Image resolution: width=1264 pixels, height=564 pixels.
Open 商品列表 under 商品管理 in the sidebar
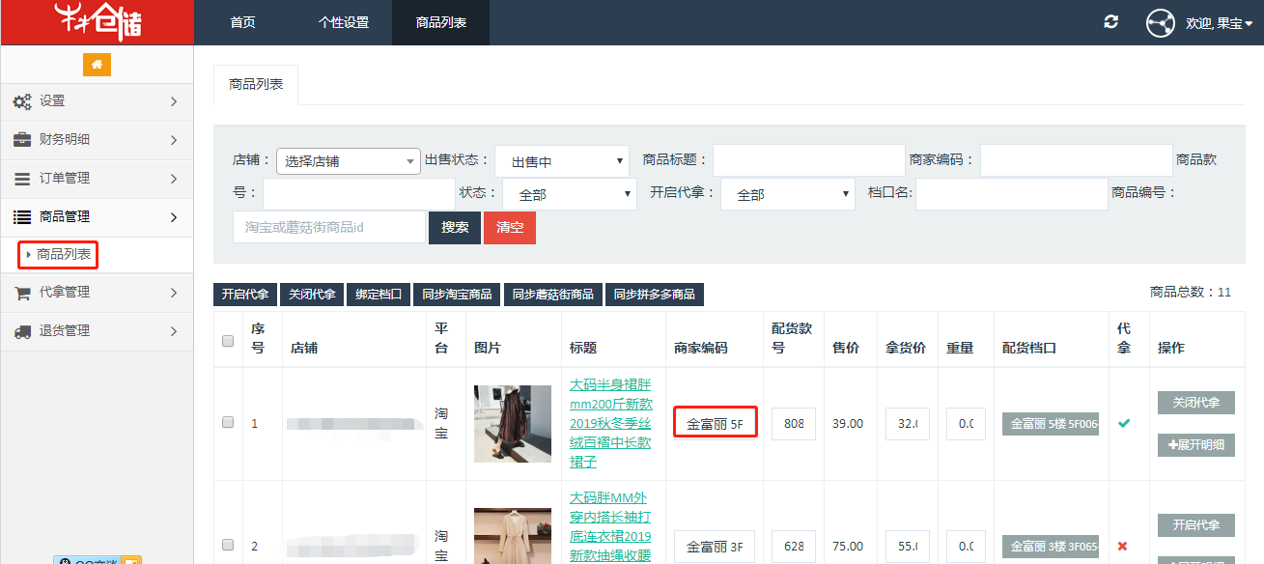pos(64,255)
